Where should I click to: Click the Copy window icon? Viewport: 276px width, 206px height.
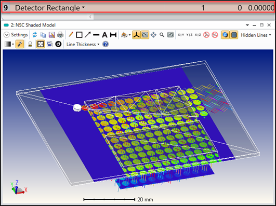point(43,35)
